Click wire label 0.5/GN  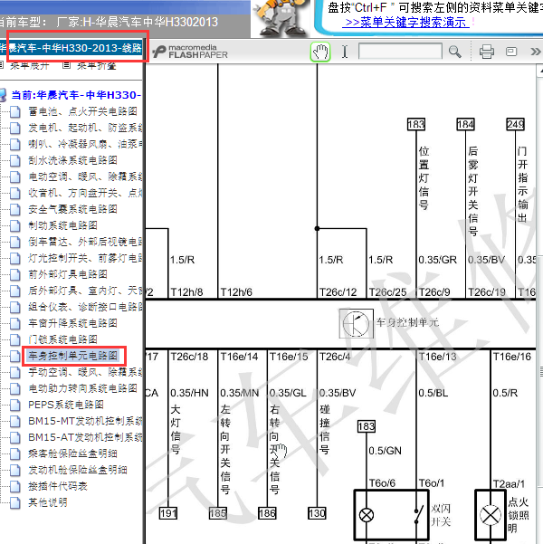pyautogui.click(x=385, y=451)
